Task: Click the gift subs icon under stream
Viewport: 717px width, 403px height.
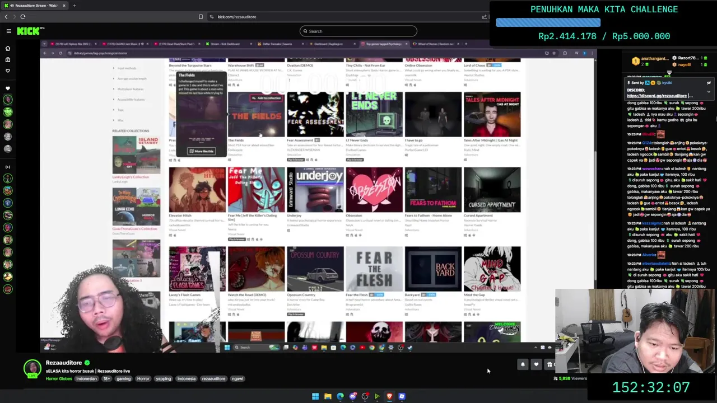Action: click(550, 365)
